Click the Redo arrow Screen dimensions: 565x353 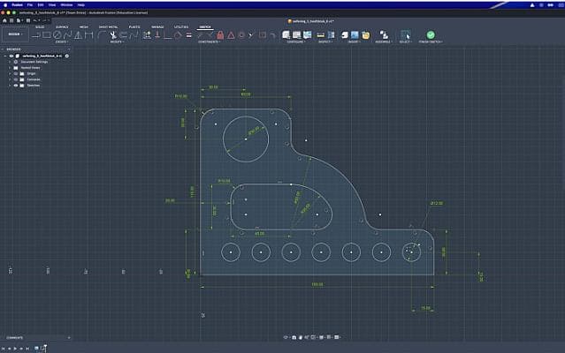44,20
